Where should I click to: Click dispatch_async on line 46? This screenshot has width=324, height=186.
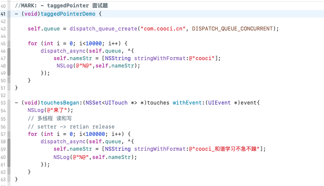pyautogui.click(x=63, y=51)
